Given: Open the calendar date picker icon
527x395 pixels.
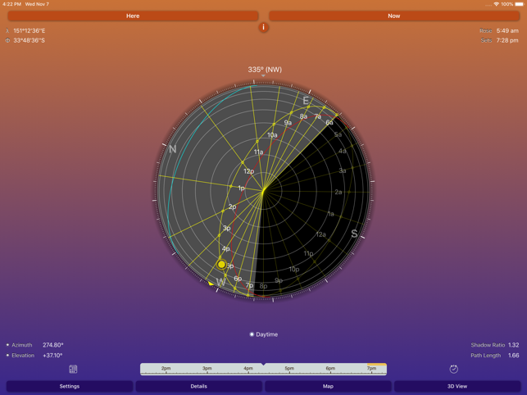Looking at the screenshot, I should coord(73,370).
